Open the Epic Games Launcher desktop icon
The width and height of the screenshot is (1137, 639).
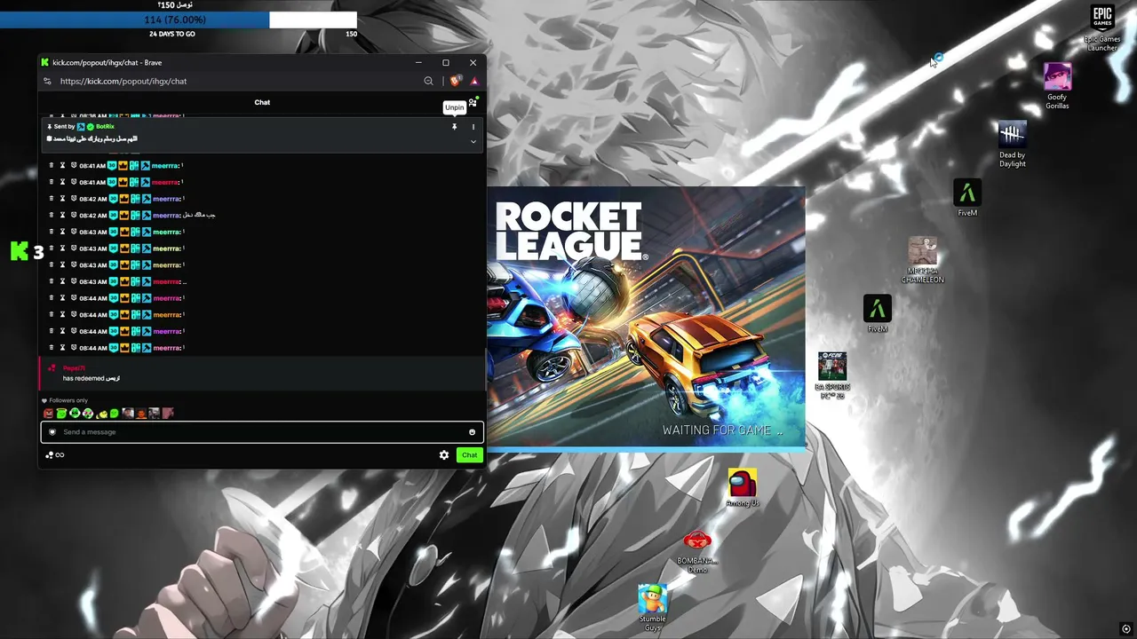(1102, 28)
